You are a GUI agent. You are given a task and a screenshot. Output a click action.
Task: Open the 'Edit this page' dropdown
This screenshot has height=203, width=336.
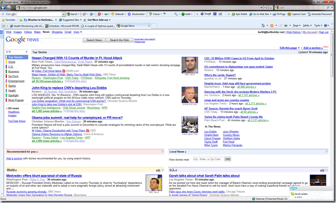pos(290,48)
